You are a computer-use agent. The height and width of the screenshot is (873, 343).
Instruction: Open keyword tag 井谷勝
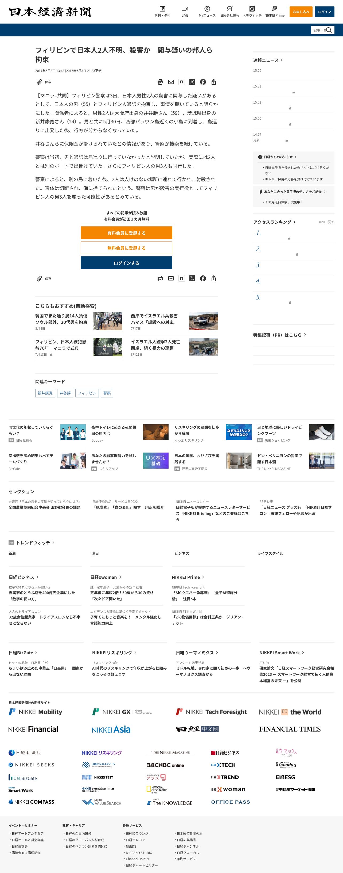click(x=65, y=393)
